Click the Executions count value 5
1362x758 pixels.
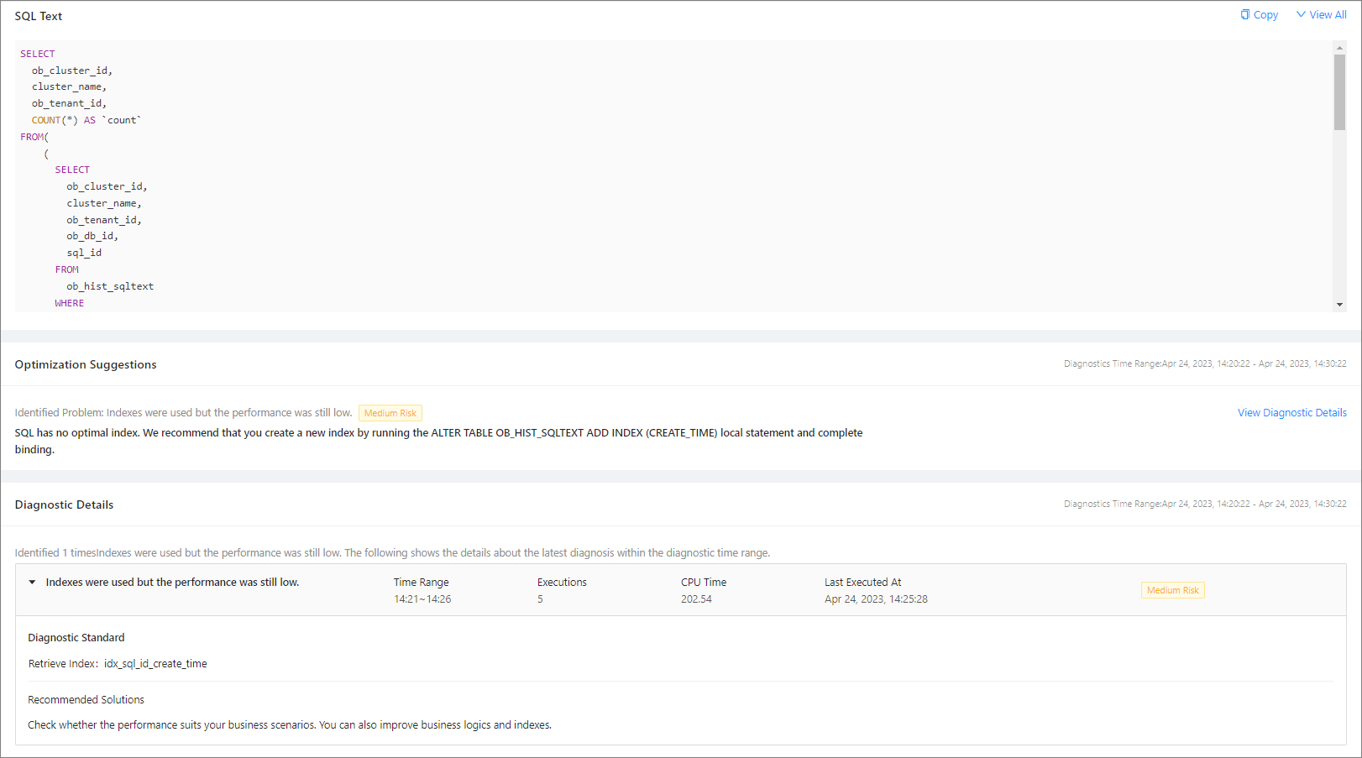540,599
